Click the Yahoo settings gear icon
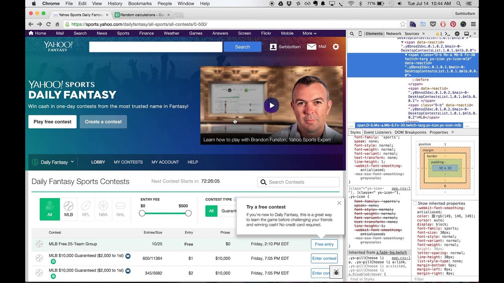The height and width of the screenshot is (283, 504). (335, 47)
